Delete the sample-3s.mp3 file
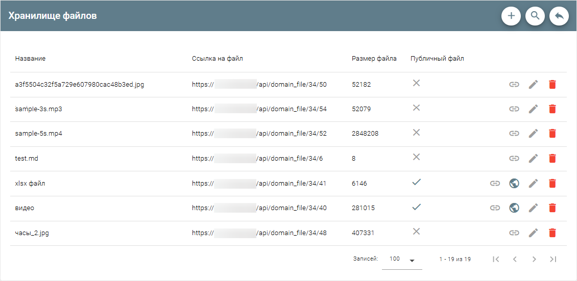 552,109
